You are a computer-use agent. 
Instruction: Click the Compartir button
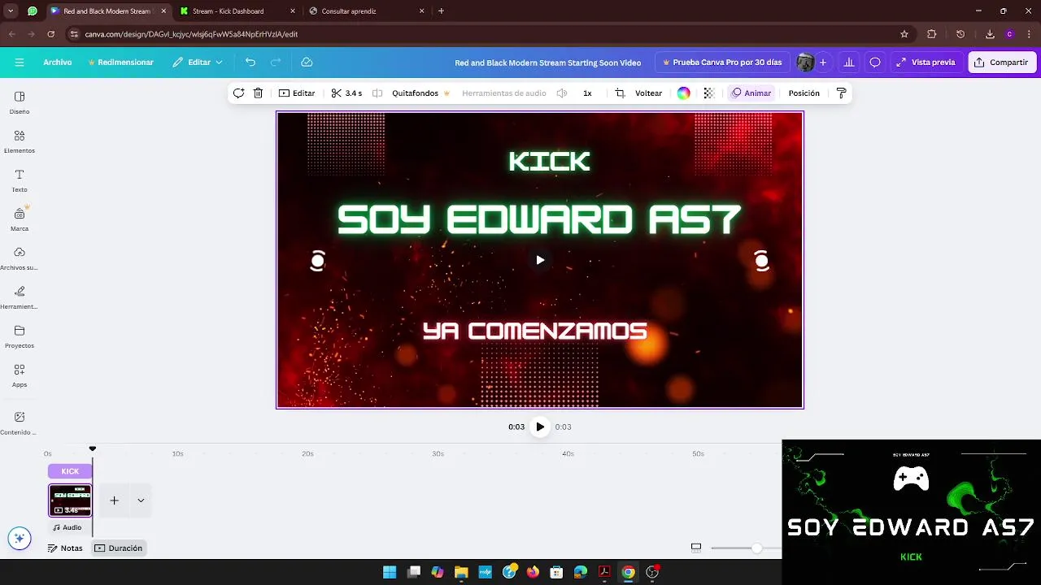pos(1001,63)
